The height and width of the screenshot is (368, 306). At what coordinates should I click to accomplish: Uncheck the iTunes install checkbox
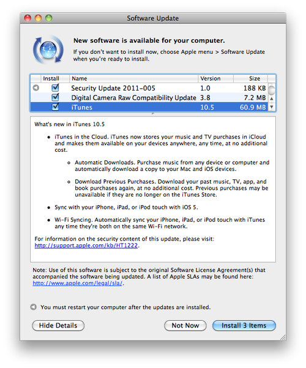[55, 107]
